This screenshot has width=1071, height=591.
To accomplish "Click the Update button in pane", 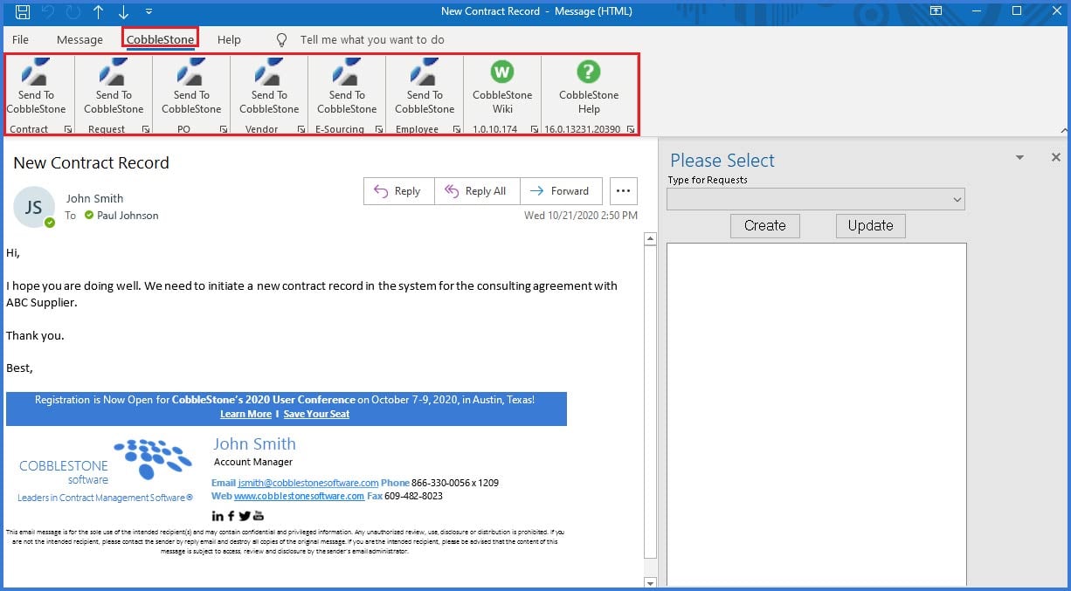I will [870, 225].
